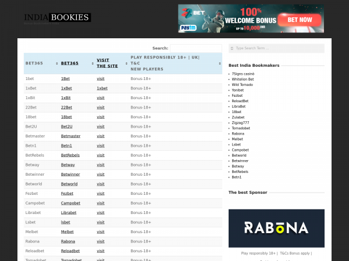The image size is (349, 261).
Task: Sort by Visit The Site column arrows
Action: click(x=126, y=63)
